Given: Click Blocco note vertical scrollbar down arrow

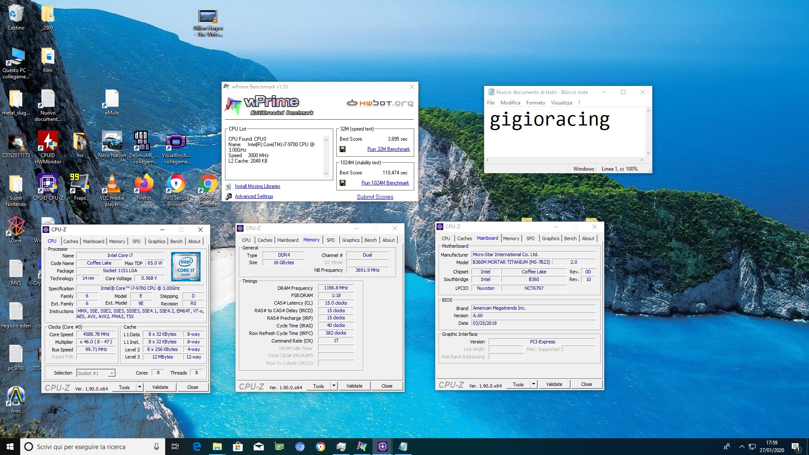Looking at the screenshot, I should pyautogui.click(x=648, y=153).
